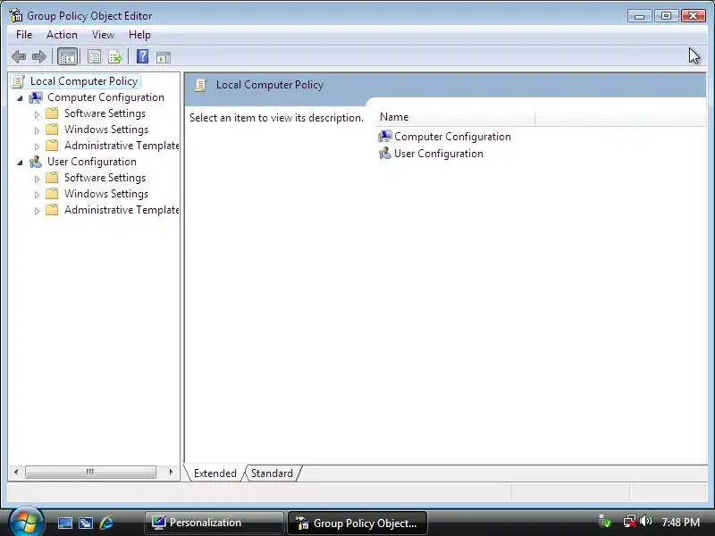Image resolution: width=715 pixels, height=536 pixels.
Task: Click the Forward arrow toolbar icon
Action: tap(39, 57)
